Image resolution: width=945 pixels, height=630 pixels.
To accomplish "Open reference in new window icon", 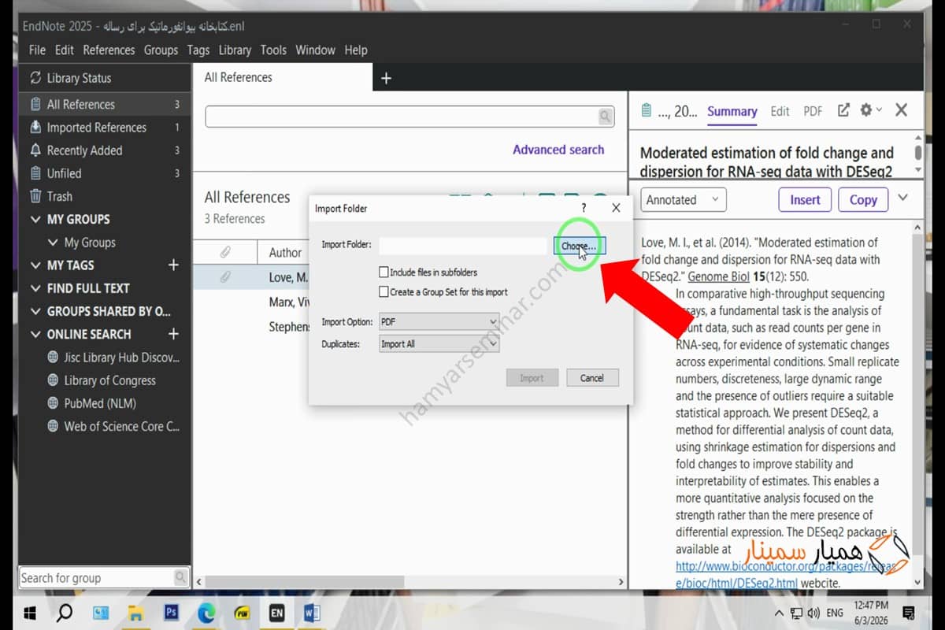I will point(843,110).
